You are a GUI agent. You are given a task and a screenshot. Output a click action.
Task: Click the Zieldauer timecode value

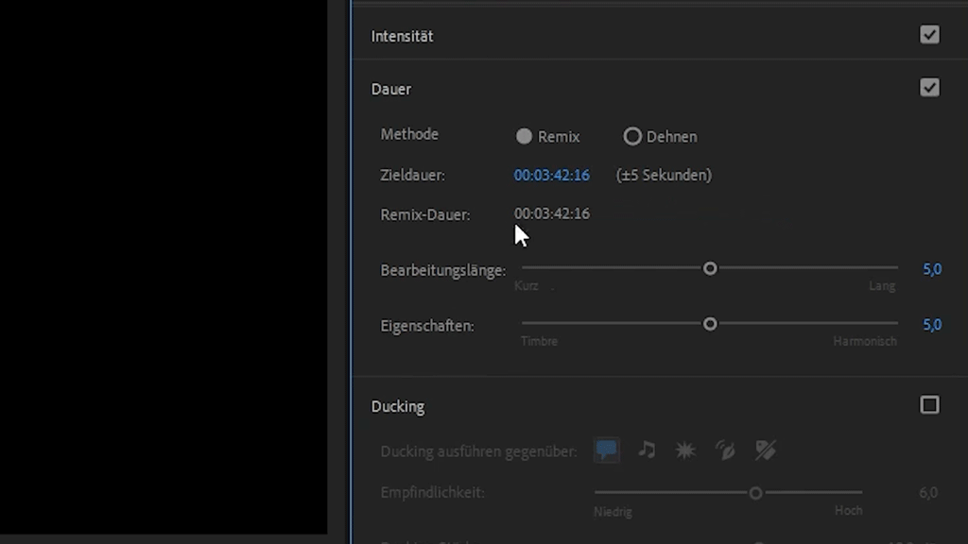click(551, 176)
